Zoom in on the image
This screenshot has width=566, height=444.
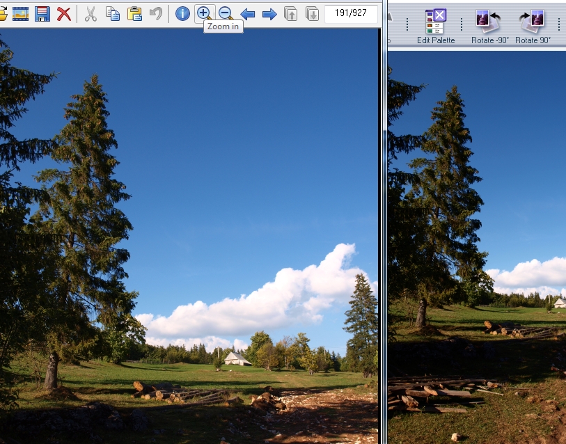point(204,13)
